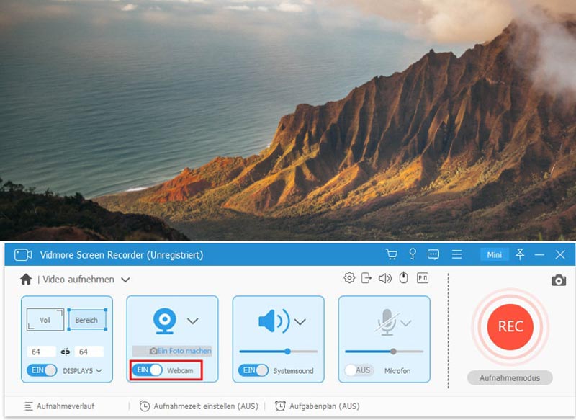Turn off the Systemsound toggle
The image size is (576, 420).
pyautogui.click(x=253, y=370)
